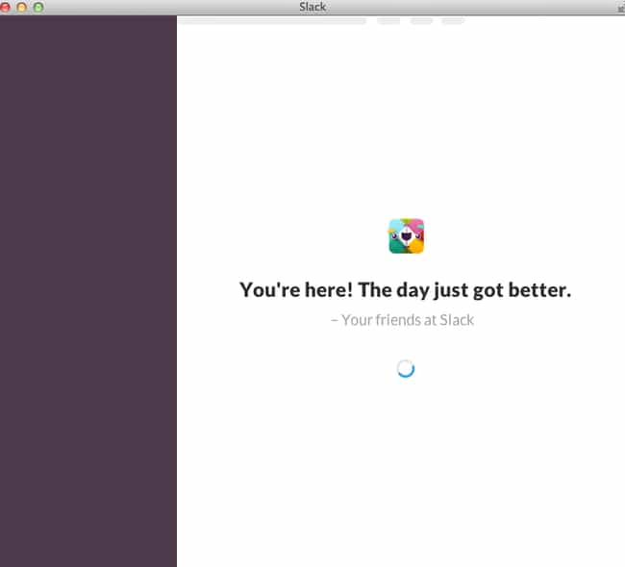Click the "Slack" window title text
Screen dimensions: 625x567
[x=312, y=7]
